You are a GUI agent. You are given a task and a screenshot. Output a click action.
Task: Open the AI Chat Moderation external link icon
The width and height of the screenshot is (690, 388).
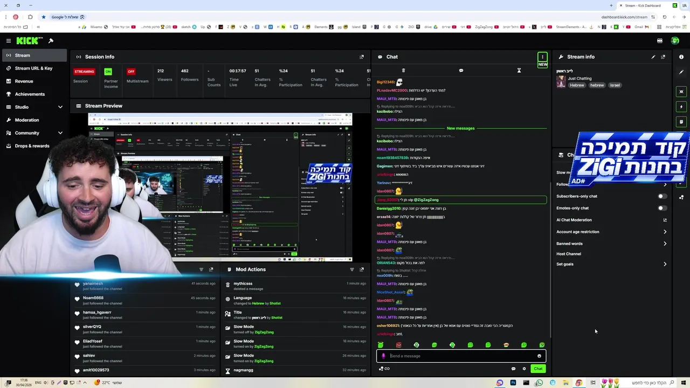(x=665, y=220)
